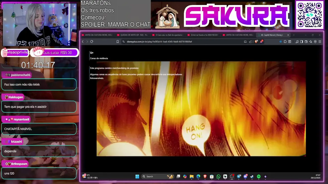Open Spotify from the taskbar
Viewport: 328px width, 184px height.
click(259, 176)
